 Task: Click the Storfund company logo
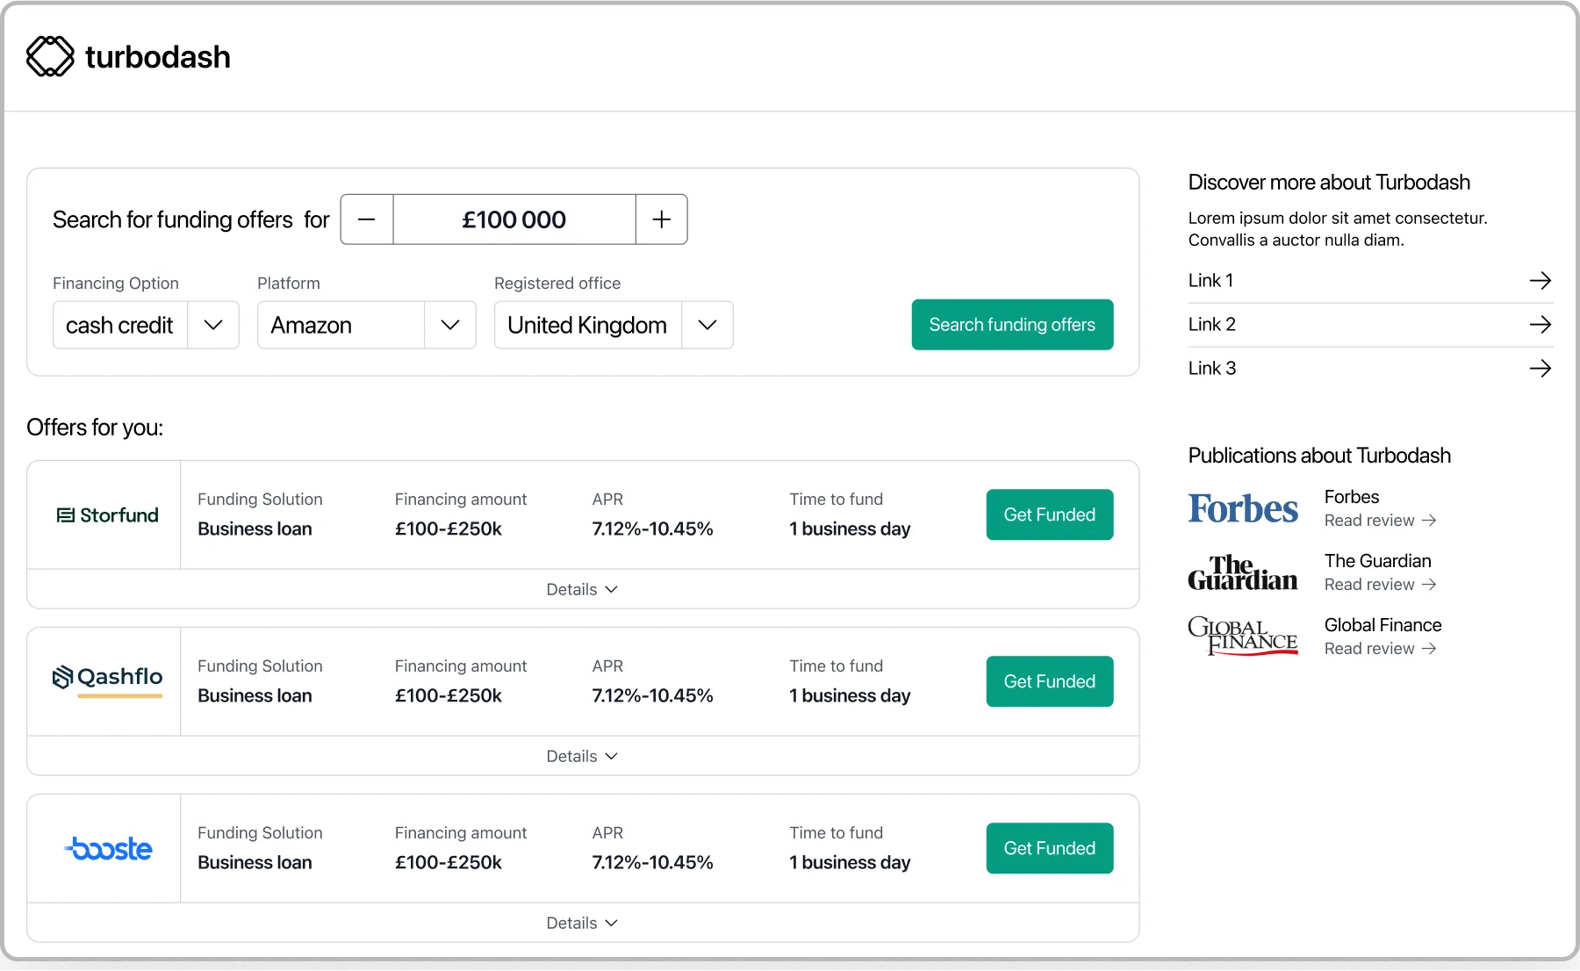point(107,514)
